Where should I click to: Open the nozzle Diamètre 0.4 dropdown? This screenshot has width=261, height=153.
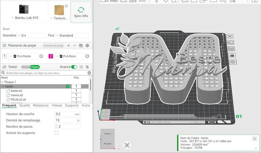[32, 35]
